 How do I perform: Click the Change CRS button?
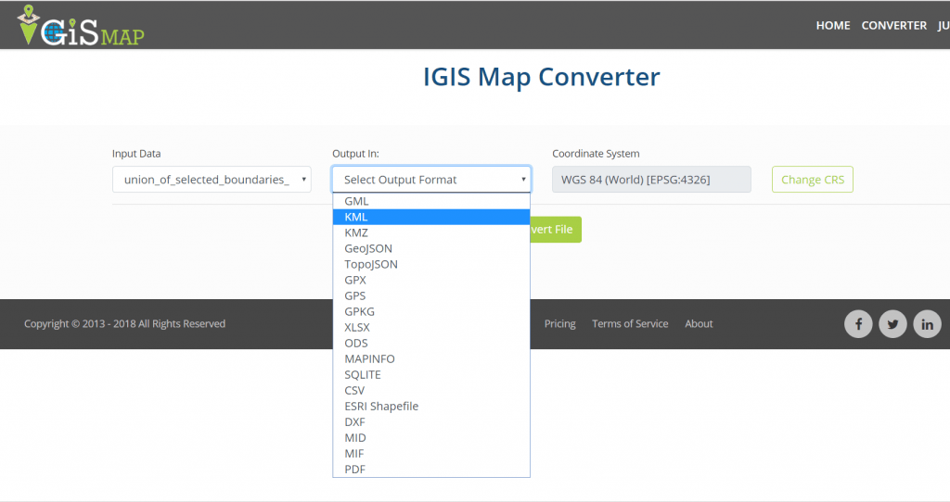pos(813,180)
